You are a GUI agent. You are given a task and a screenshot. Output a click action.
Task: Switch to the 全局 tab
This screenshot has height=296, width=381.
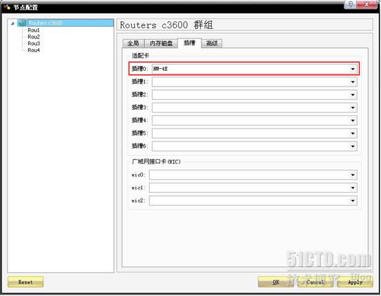(133, 43)
